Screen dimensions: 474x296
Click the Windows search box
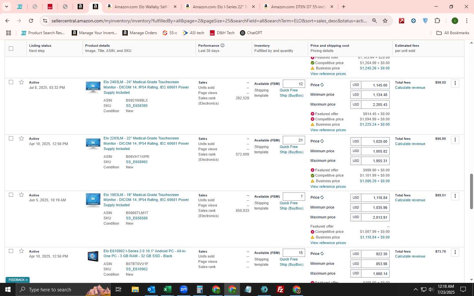click(x=64, y=289)
